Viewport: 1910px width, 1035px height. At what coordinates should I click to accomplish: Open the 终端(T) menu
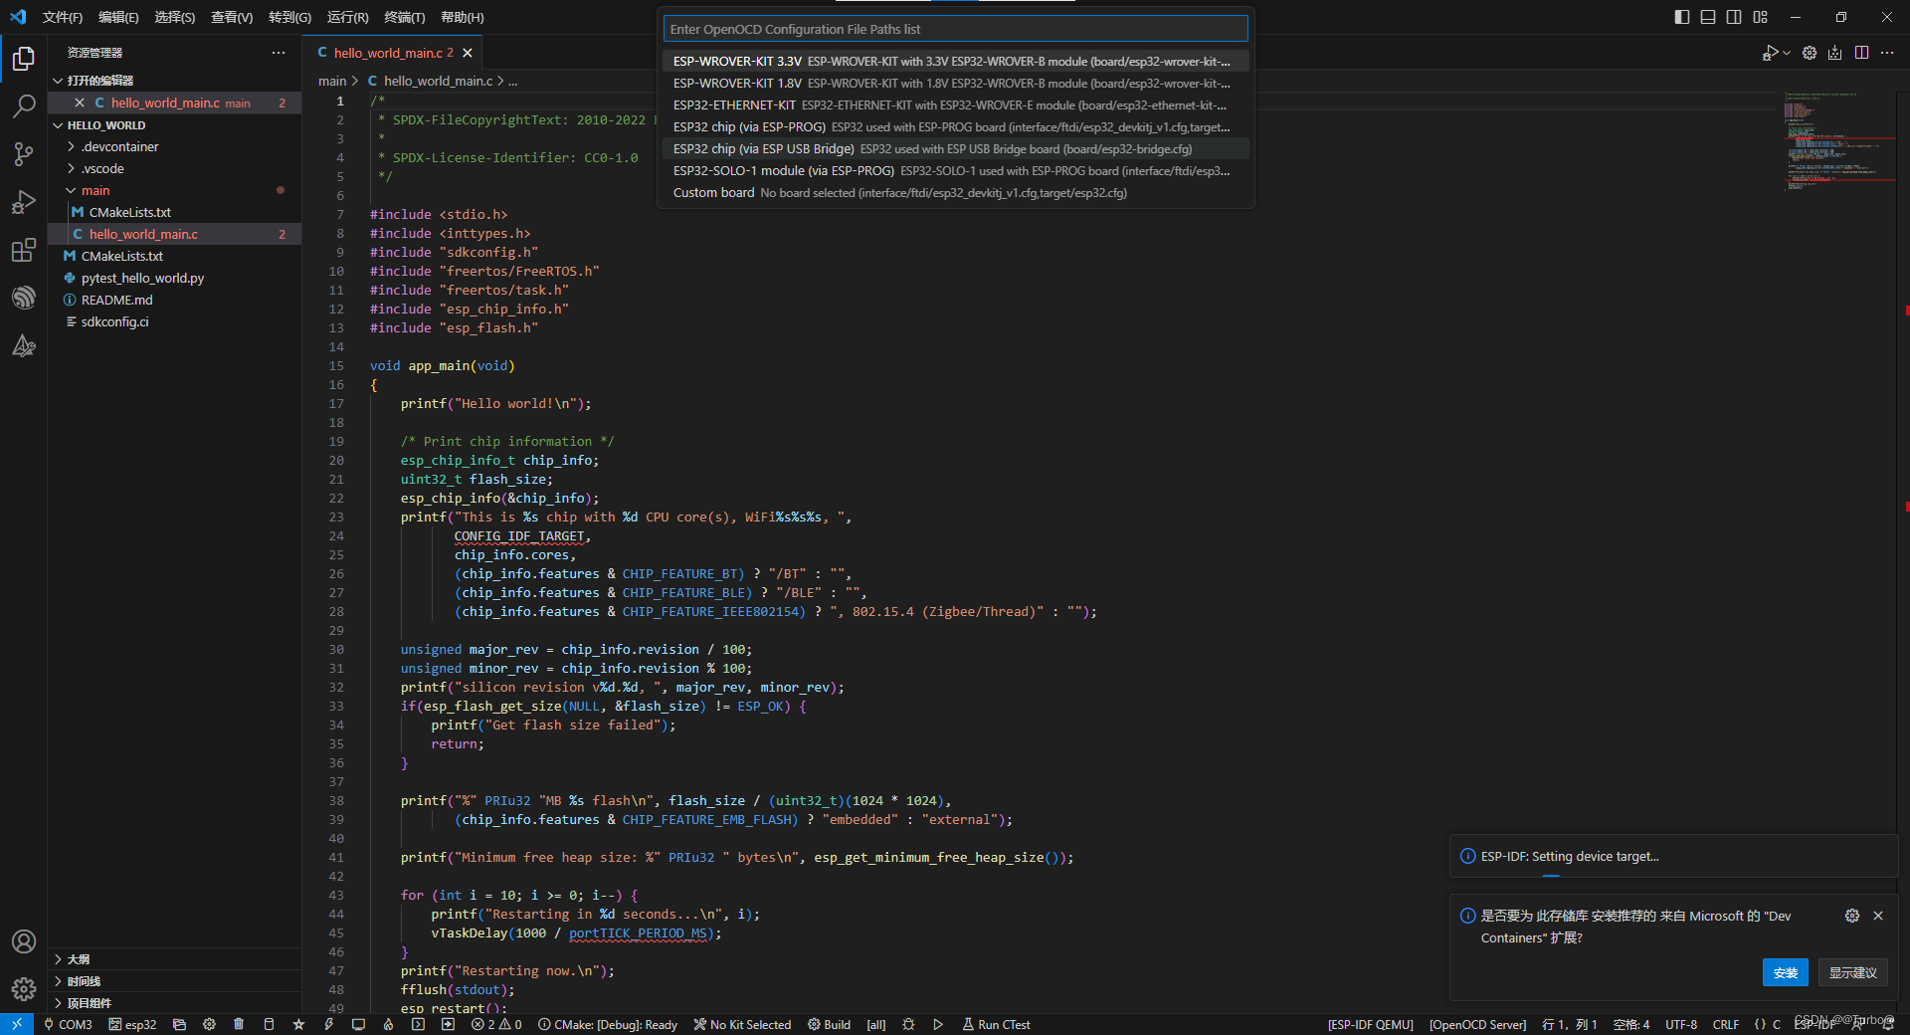[x=405, y=17]
